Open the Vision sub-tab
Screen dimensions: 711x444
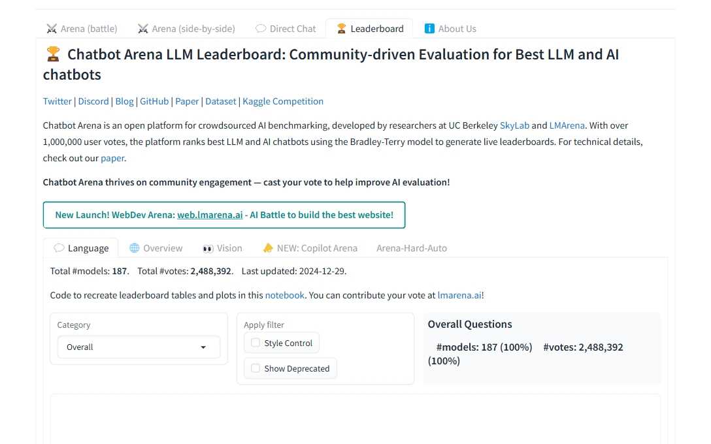pyautogui.click(x=222, y=248)
